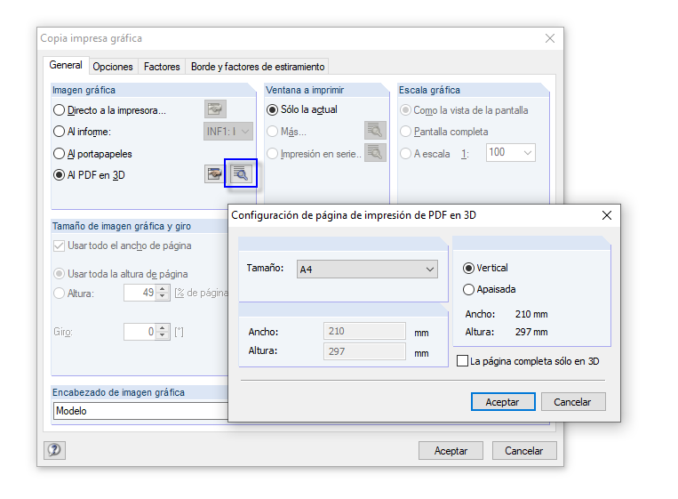Open the Tamaño A4 paper size dropdown
678x499 pixels.
[x=367, y=270]
